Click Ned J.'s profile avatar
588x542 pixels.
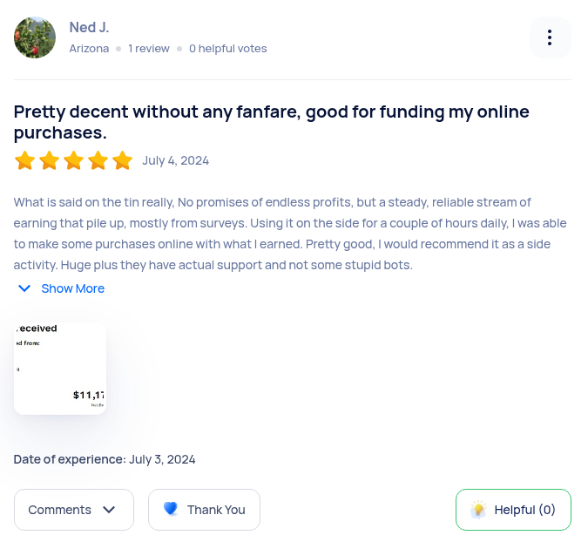click(x=35, y=37)
